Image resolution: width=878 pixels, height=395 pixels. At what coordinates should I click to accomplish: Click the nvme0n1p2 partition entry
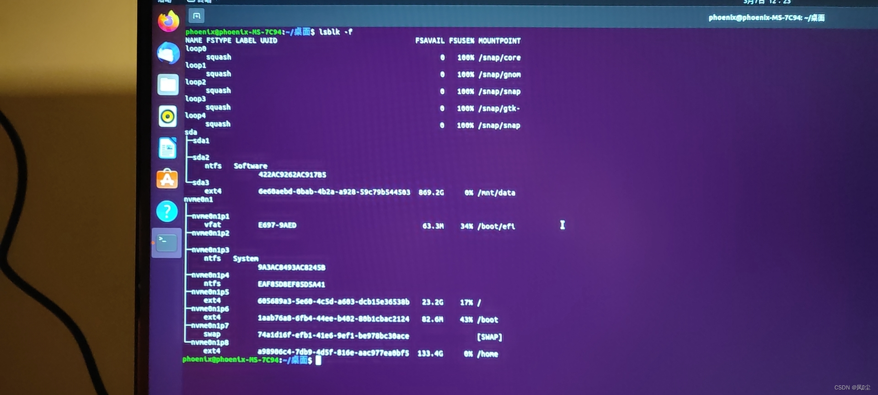(210, 233)
